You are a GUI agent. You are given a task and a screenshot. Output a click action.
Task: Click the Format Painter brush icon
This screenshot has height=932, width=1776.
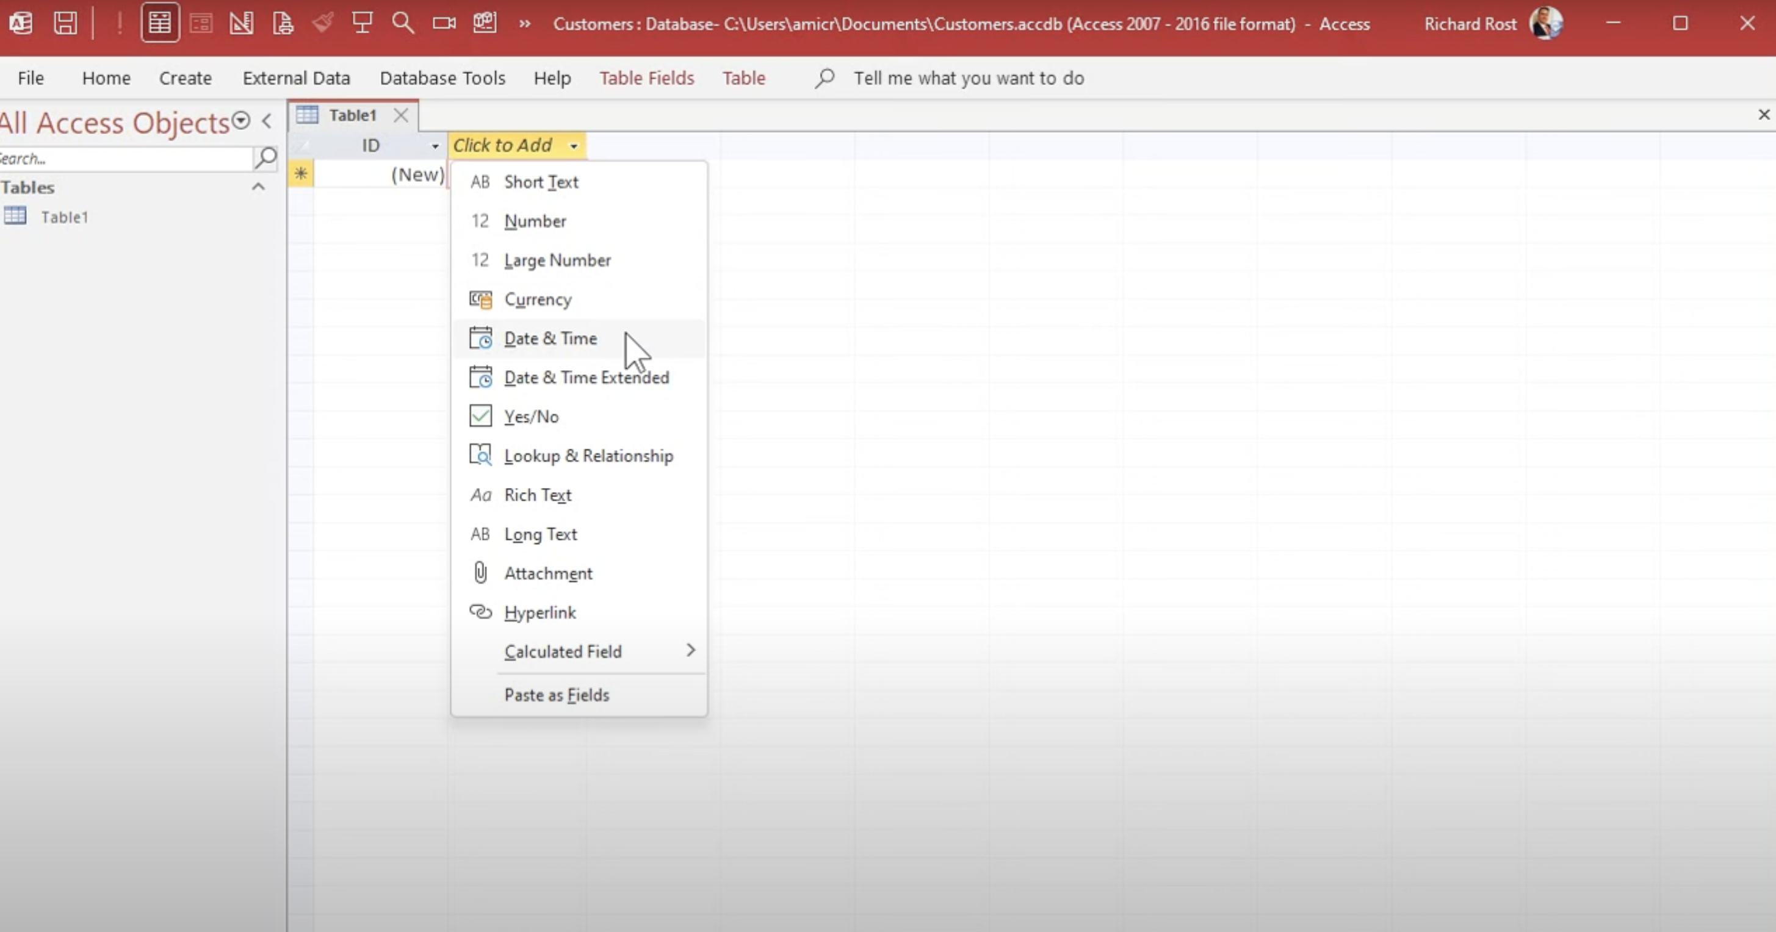click(323, 23)
